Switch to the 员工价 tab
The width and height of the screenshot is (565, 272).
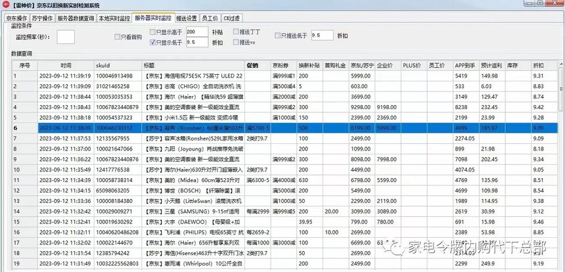(210, 19)
